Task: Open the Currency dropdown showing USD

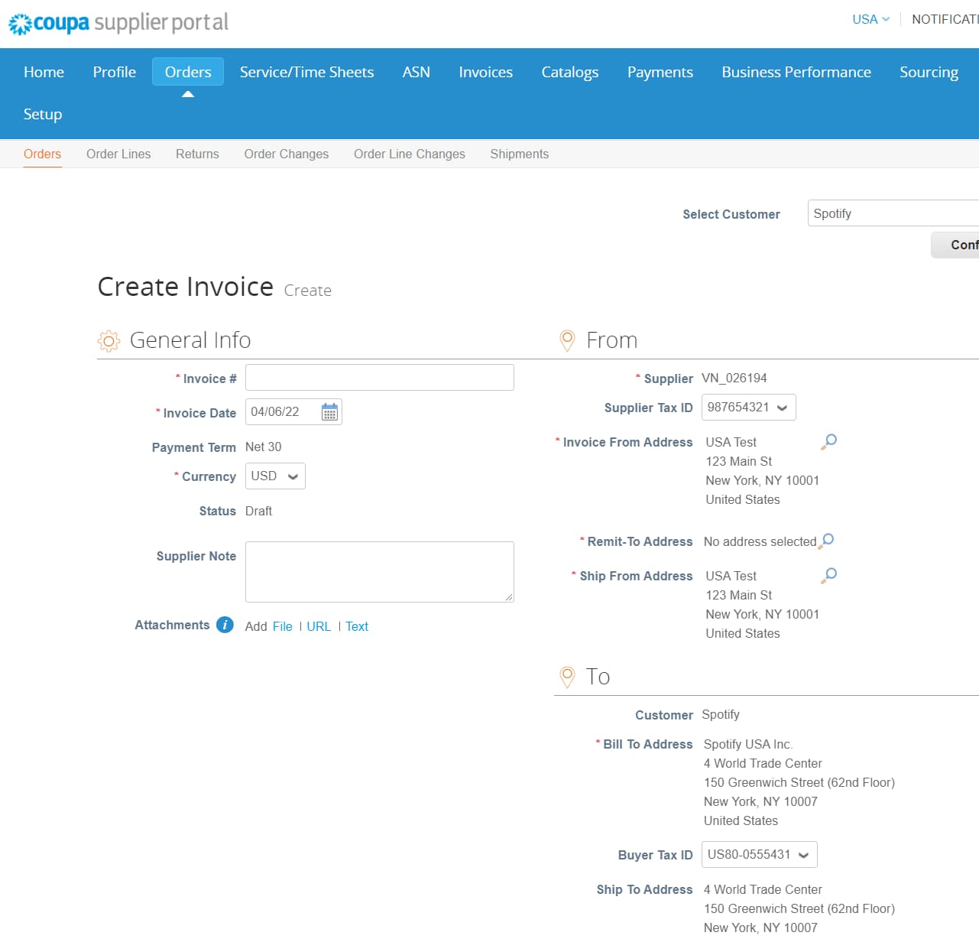Action: point(274,476)
